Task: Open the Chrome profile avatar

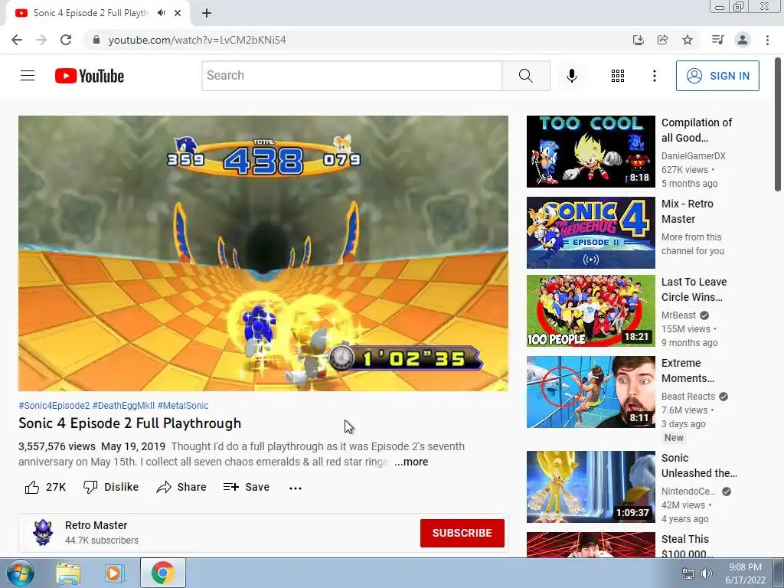Action: pyautogui.click(x=743, y=40)
